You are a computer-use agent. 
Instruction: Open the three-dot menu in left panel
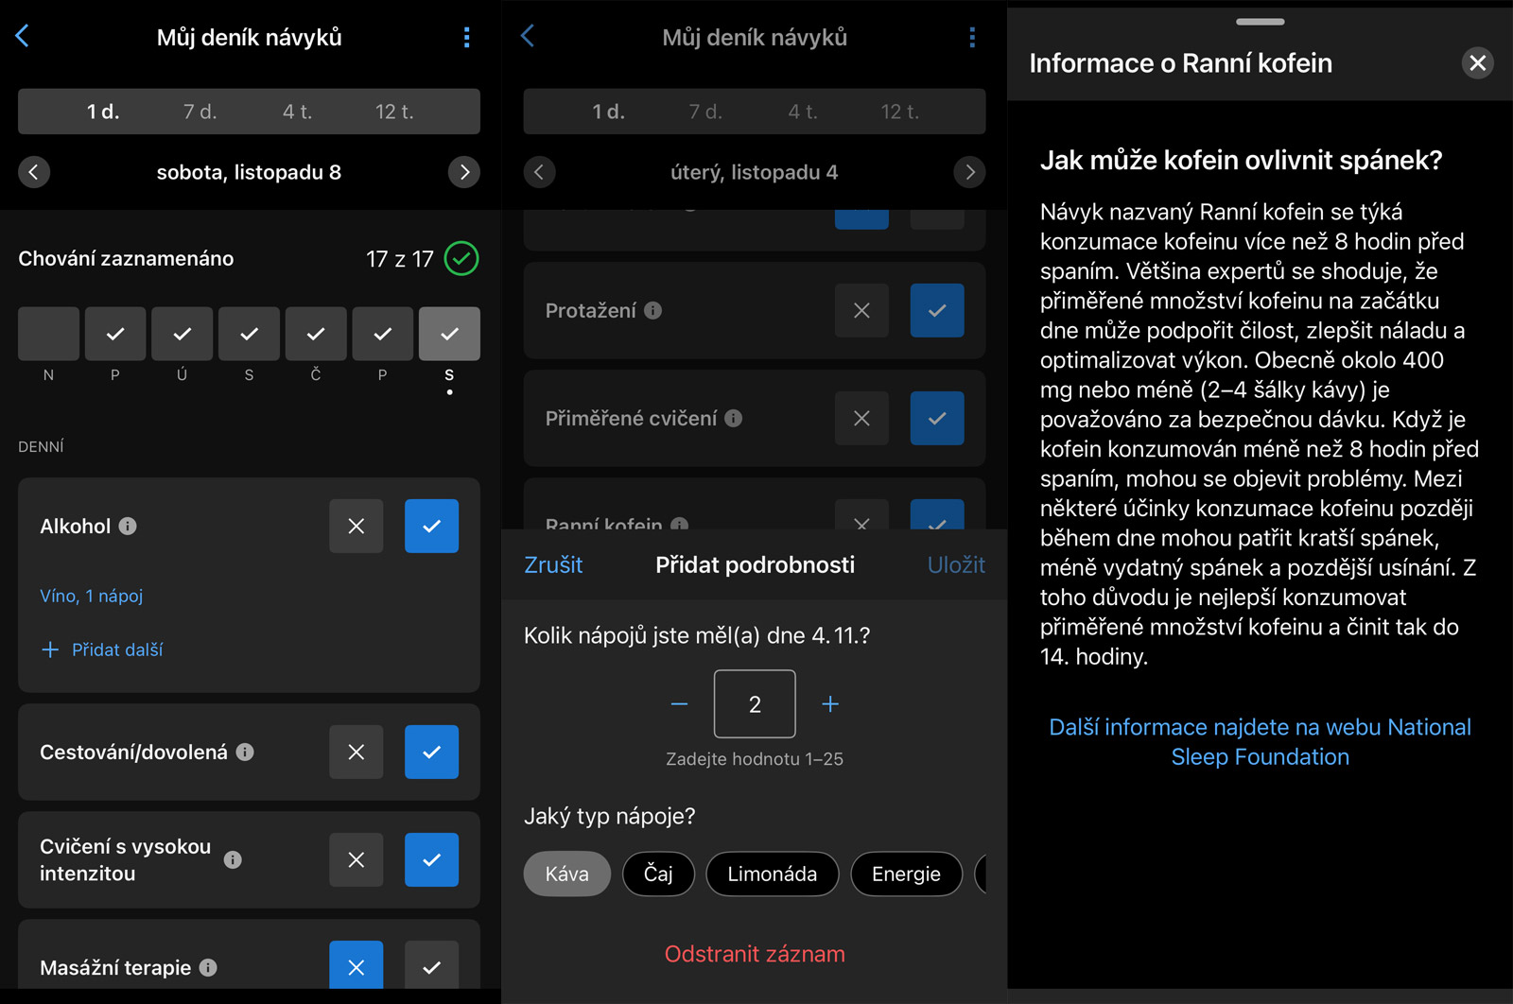466,37
